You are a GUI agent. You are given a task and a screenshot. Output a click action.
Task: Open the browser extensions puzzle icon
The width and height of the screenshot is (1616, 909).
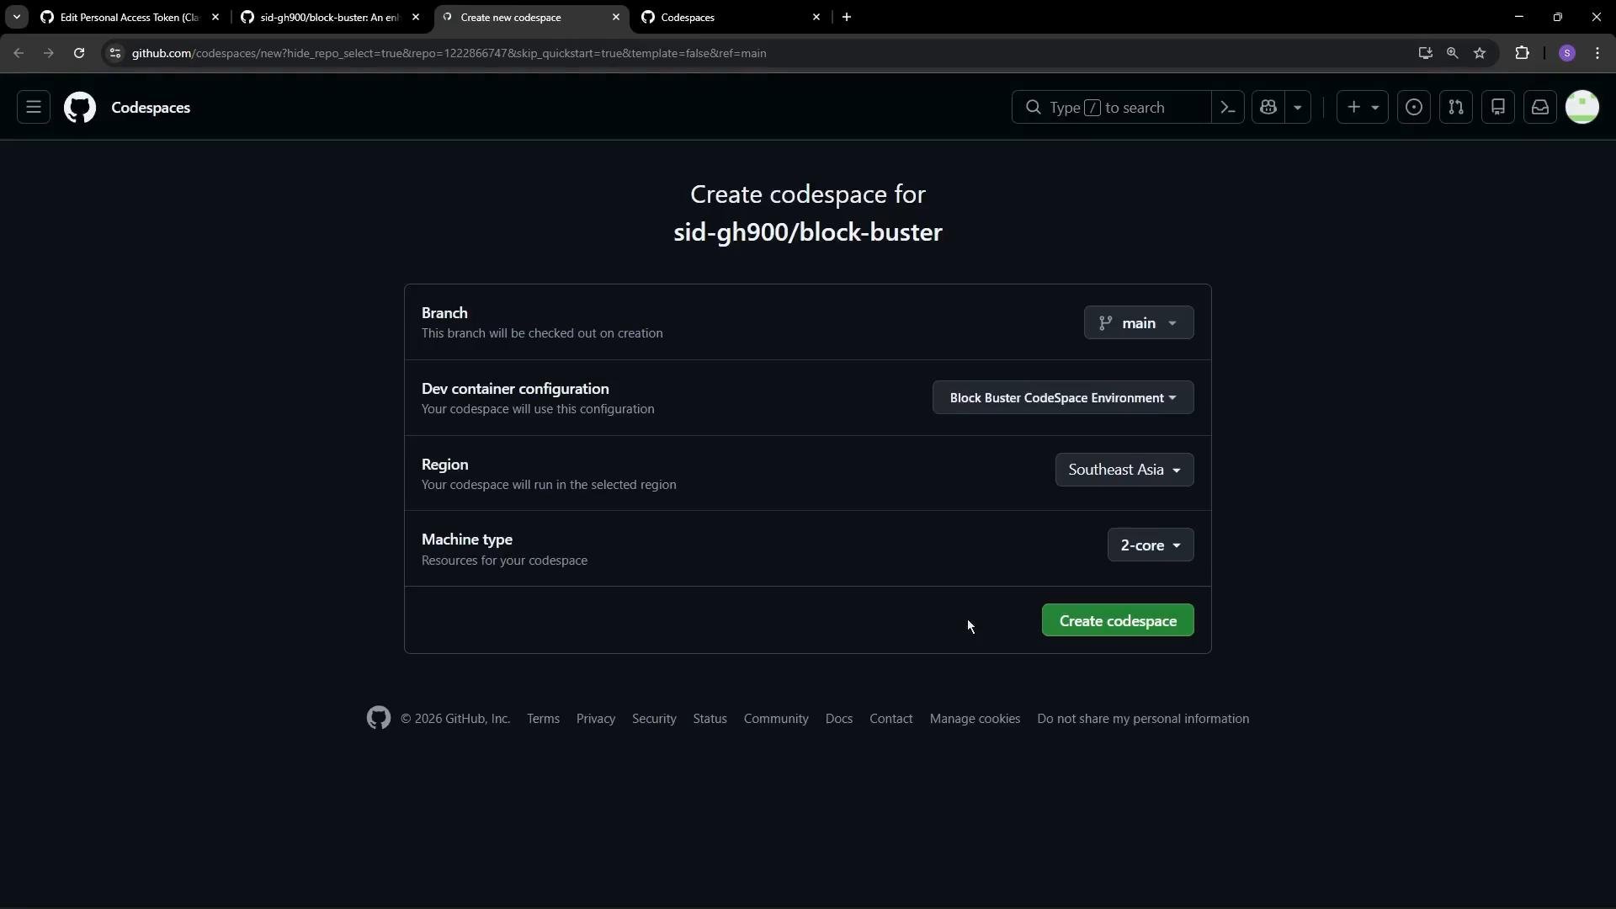coord(1522,53)
